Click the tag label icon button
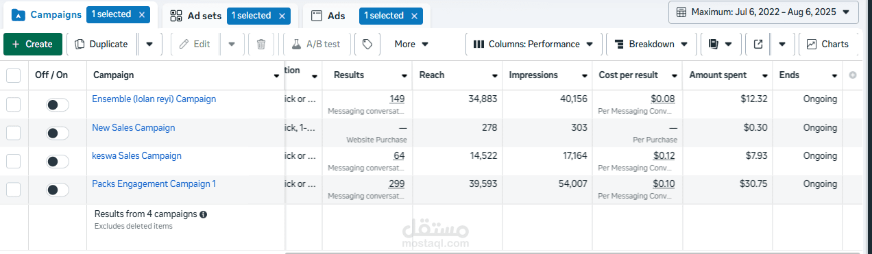 click(x=367, y=44)
